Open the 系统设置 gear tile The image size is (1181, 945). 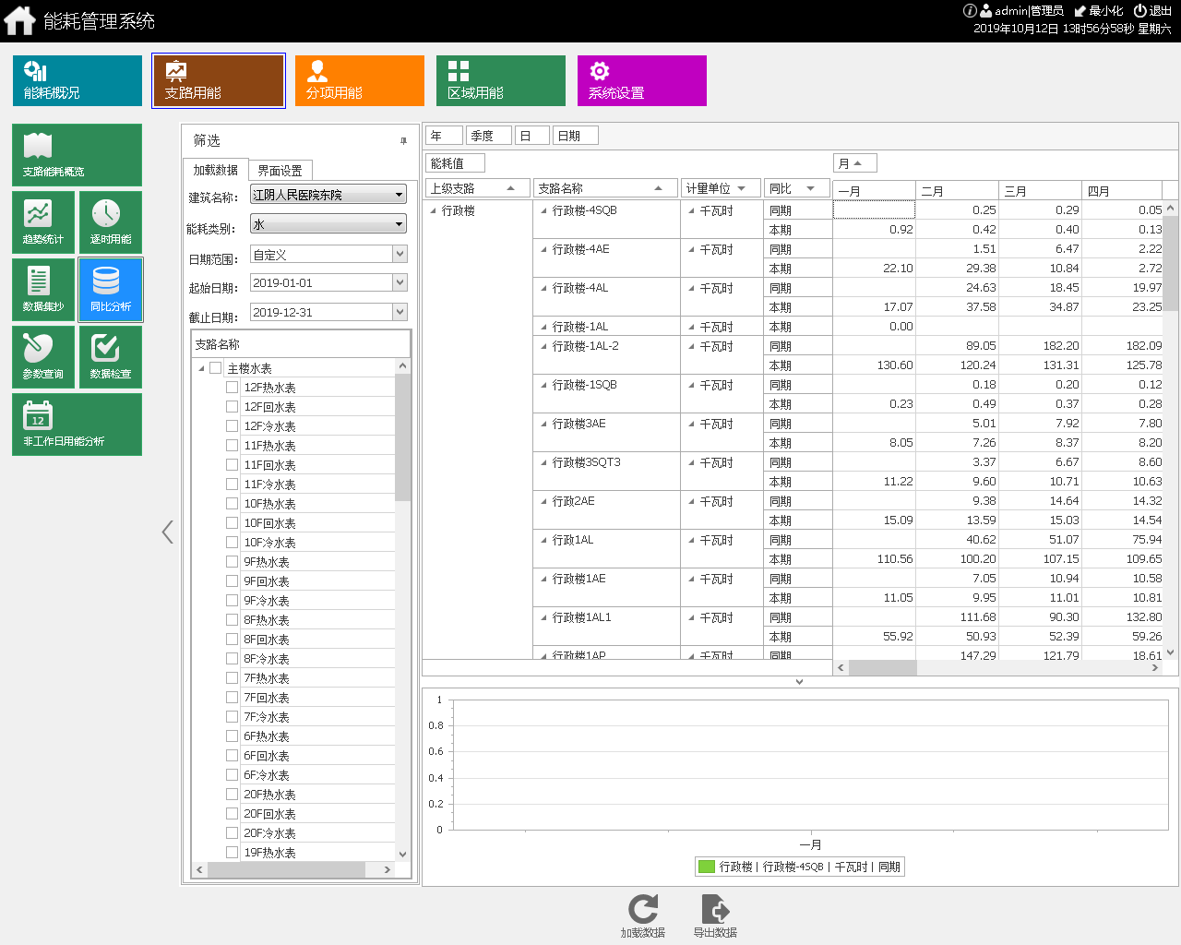(x=642, y=80)
